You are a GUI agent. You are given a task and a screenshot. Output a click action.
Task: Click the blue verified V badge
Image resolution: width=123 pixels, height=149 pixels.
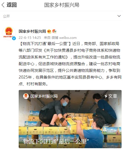click(14, 38)
